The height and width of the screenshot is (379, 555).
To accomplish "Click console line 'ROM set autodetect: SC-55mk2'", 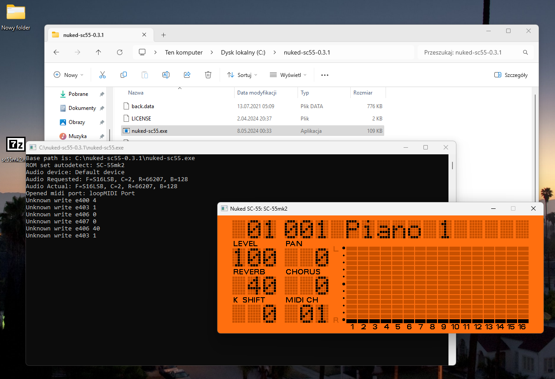I will 75,165.
